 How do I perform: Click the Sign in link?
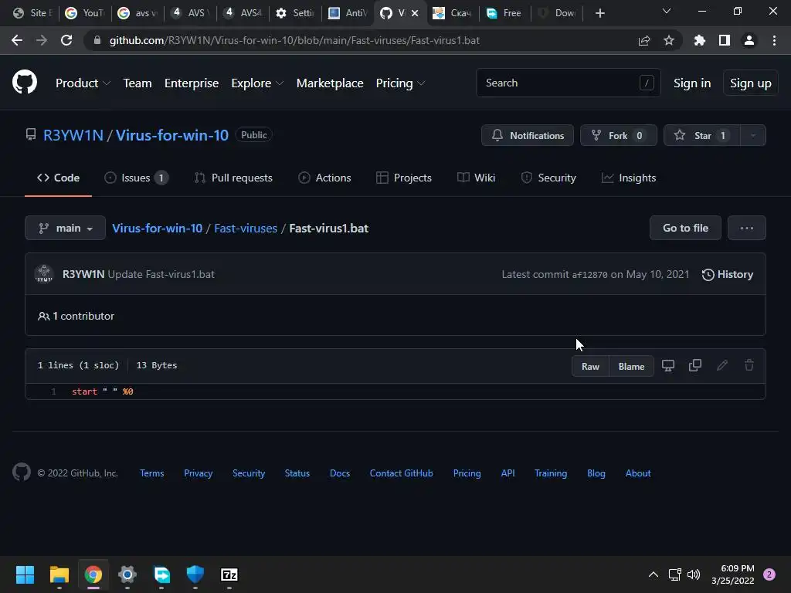point(692,83)
